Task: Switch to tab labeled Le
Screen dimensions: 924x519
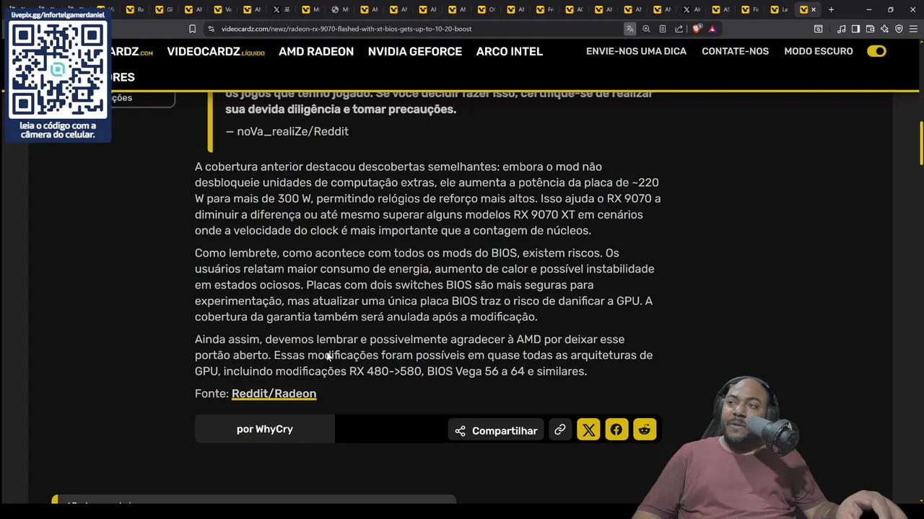Action: click(780, 9)
